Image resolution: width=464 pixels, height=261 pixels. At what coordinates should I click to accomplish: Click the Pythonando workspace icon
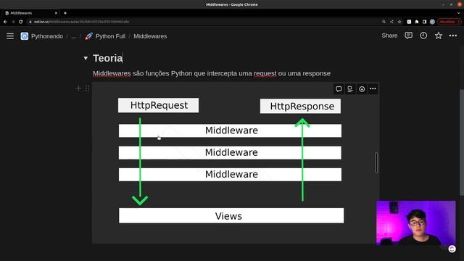tap(25, 36)
